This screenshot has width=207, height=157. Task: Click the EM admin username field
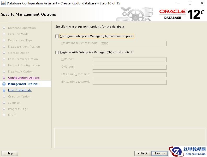click(129, 75)
